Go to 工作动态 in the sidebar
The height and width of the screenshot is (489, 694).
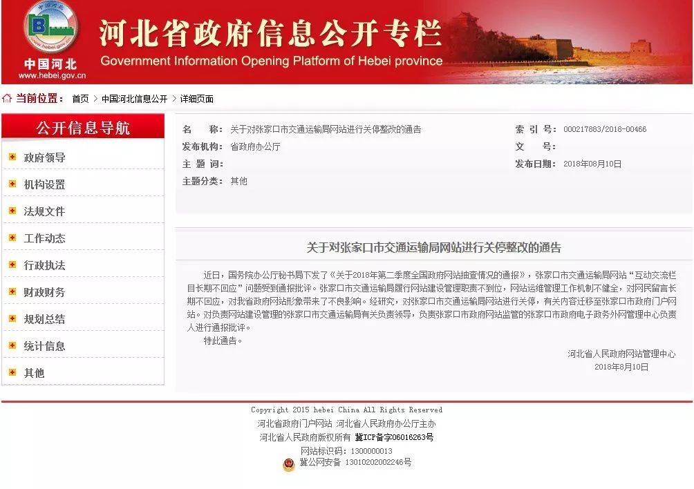click(x=44, y=238)
